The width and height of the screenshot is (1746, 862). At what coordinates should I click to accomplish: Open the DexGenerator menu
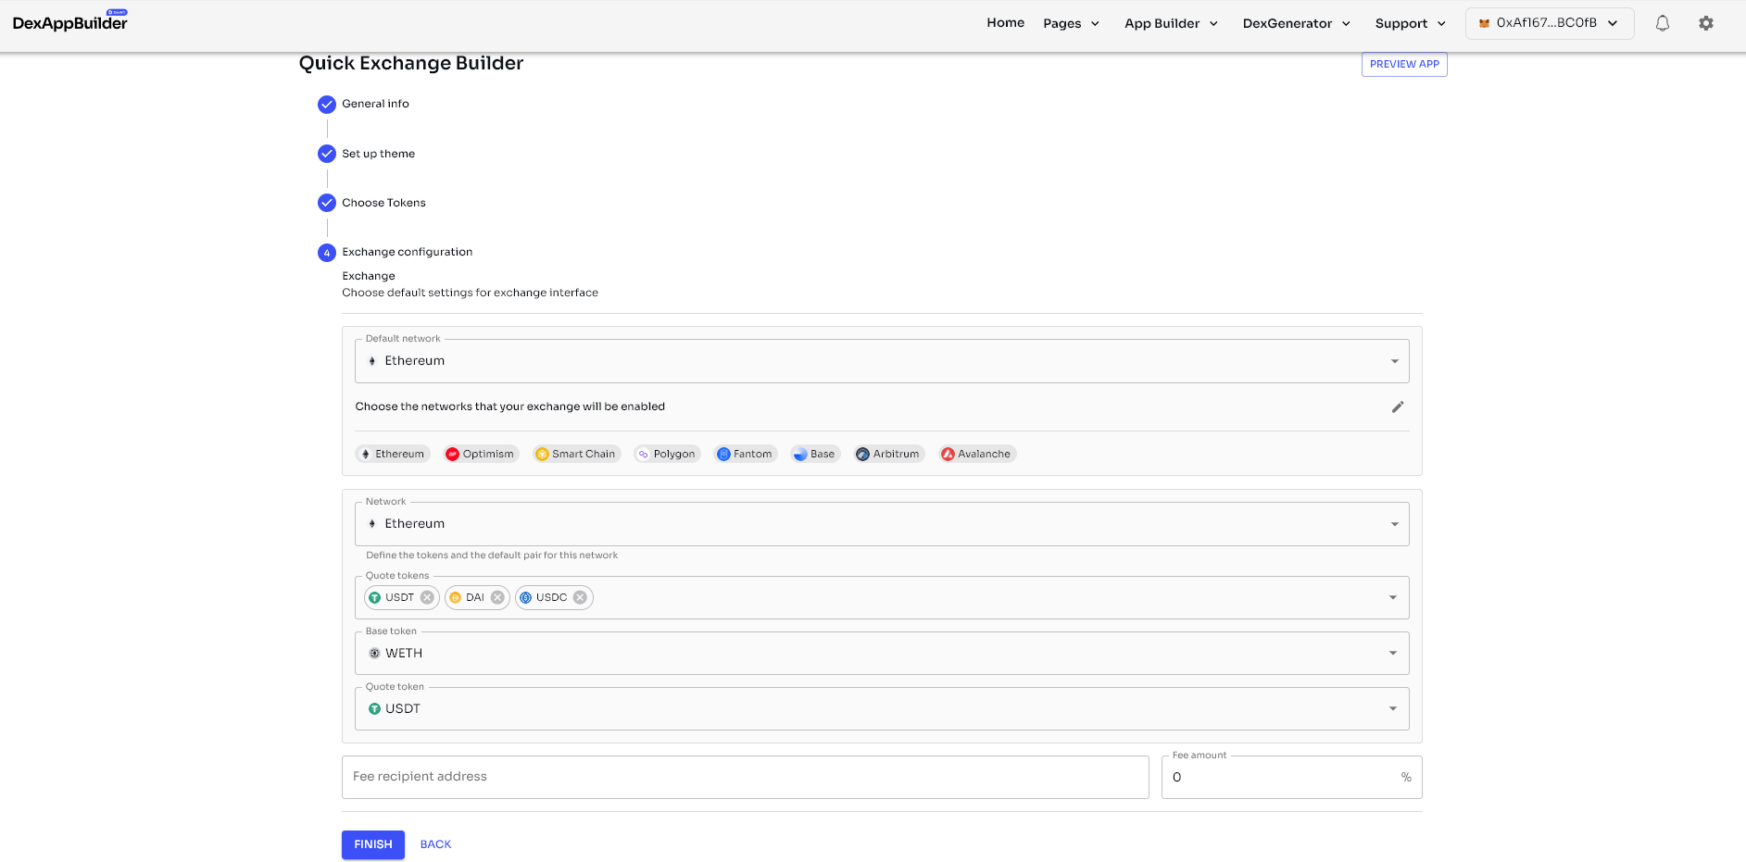(x=1296, y=23)
